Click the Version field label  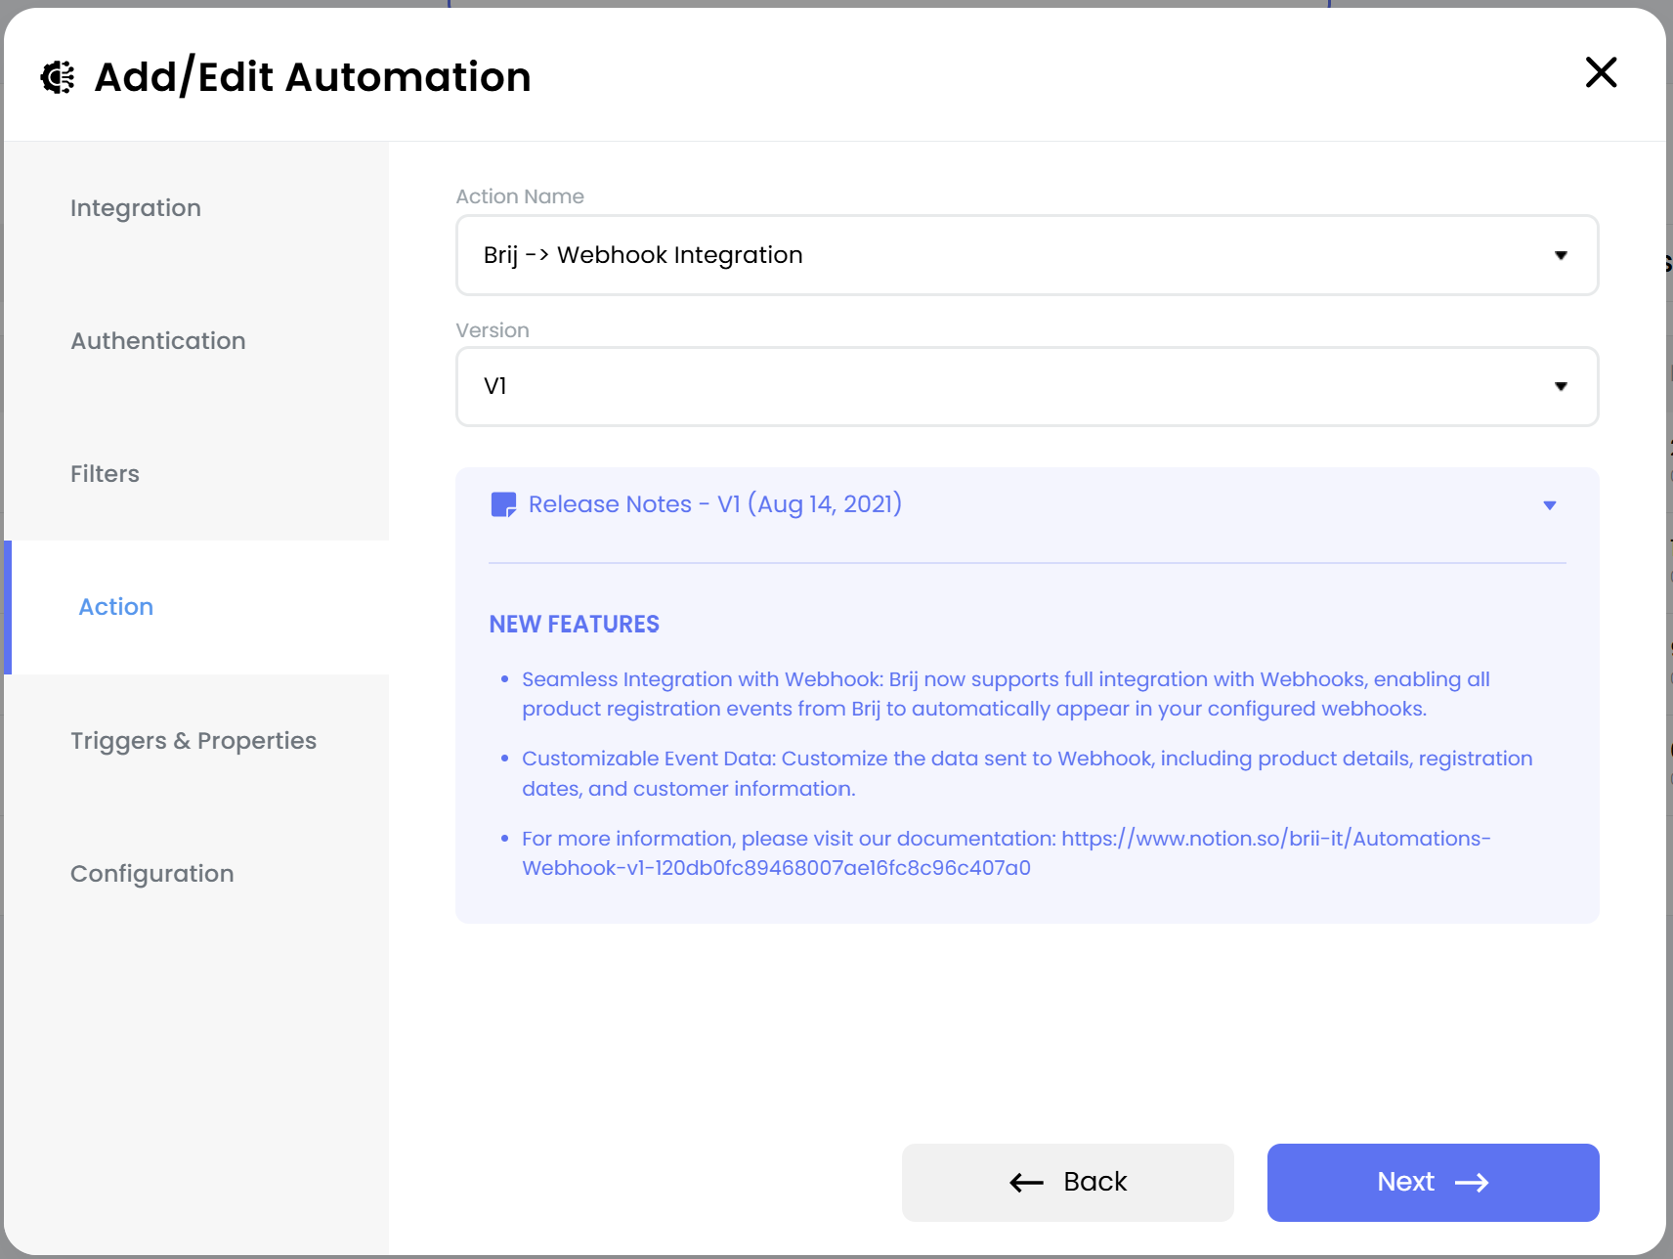pyautogui.click(x=493, y=330)
